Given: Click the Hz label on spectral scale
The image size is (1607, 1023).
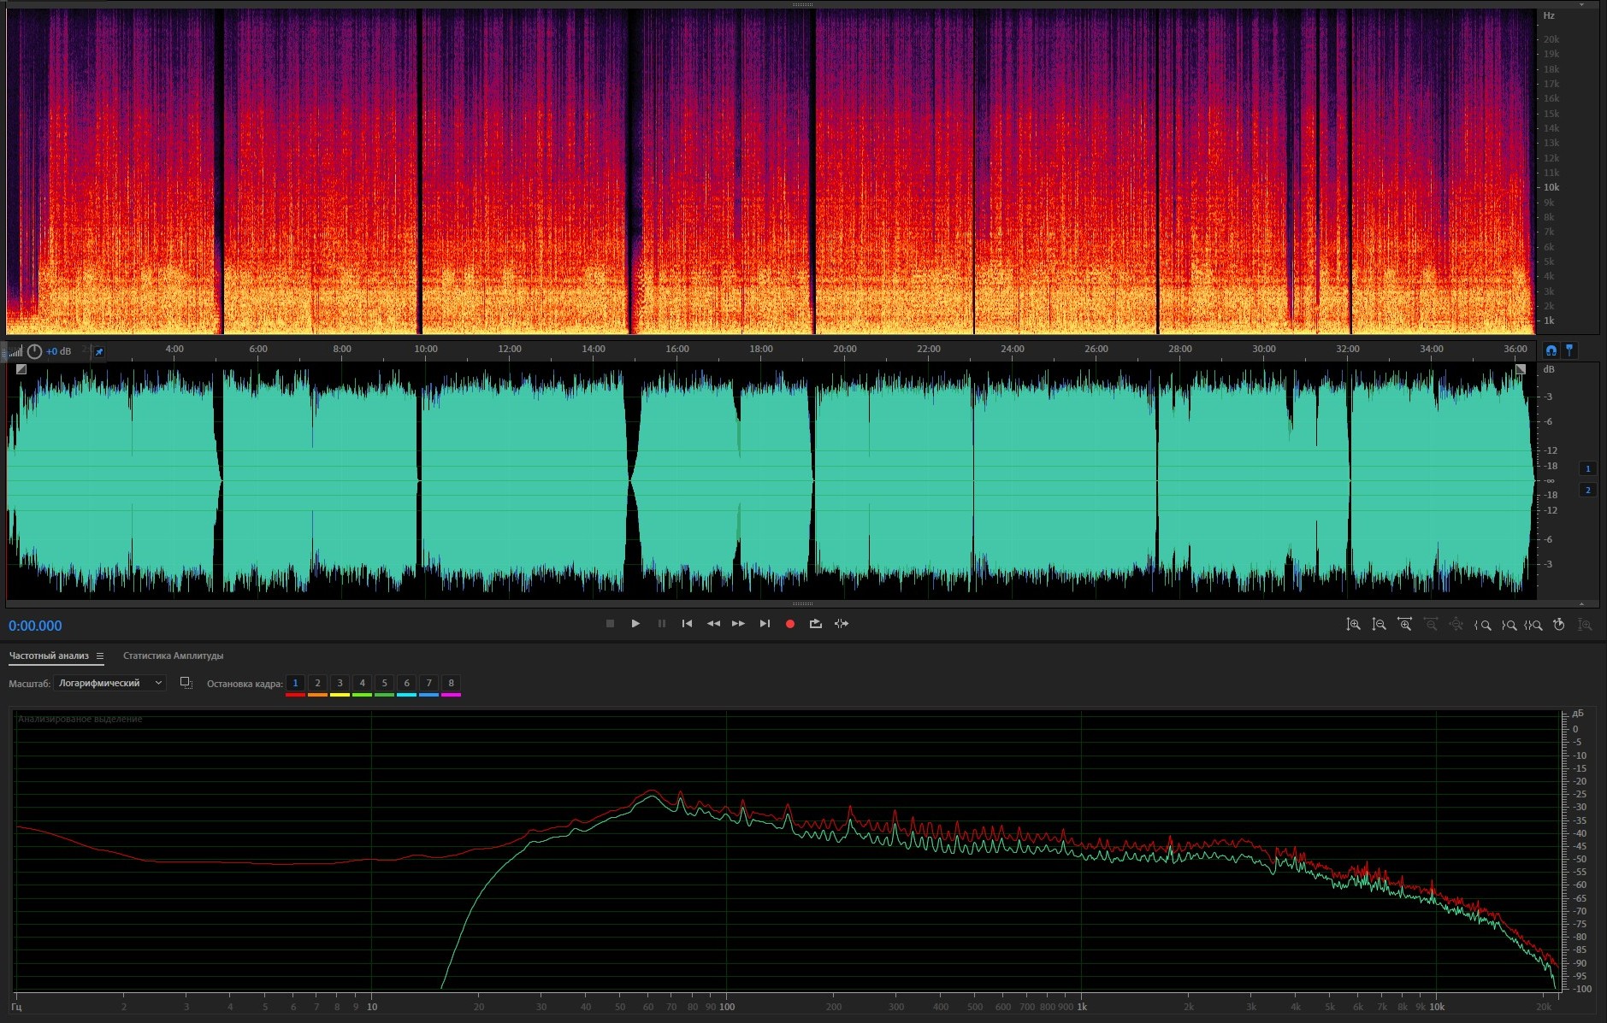Looking at the screenshot, I should [1549, 15].
